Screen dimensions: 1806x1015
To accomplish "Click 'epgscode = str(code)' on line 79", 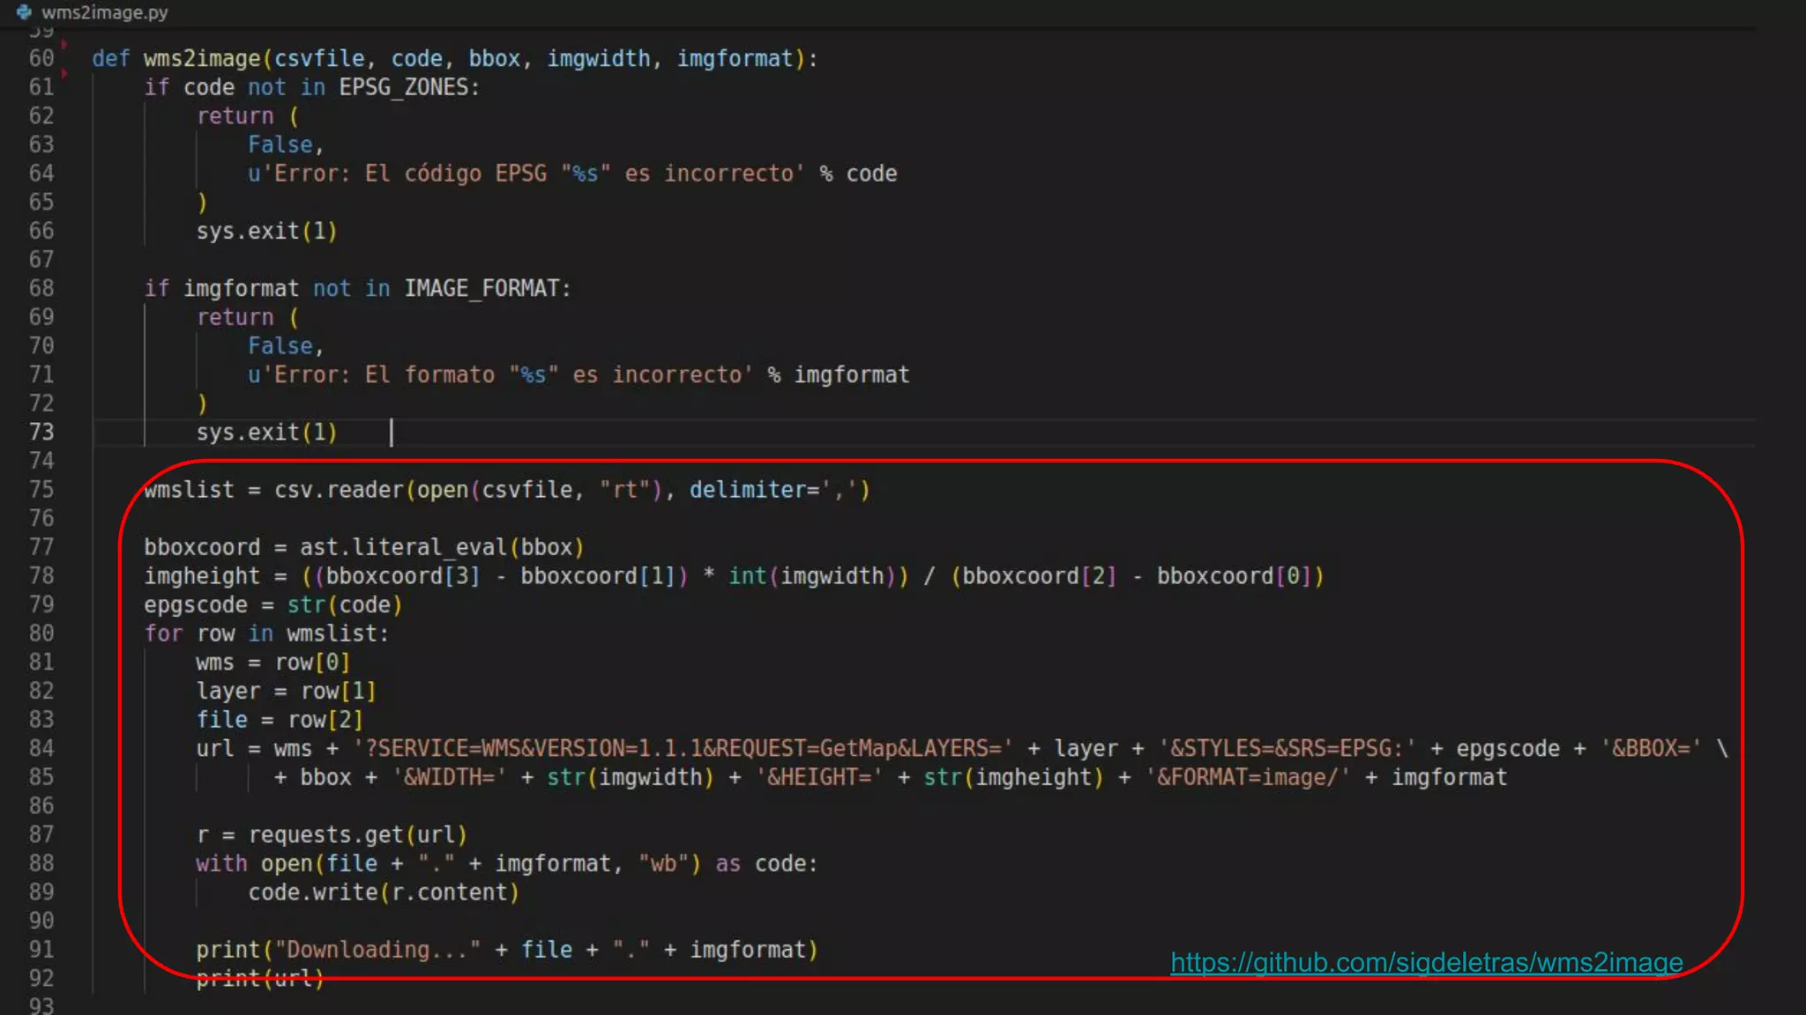I will 273,604.
